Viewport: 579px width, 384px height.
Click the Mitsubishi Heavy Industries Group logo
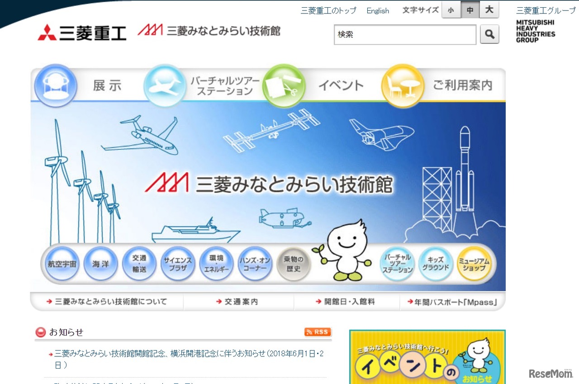click(x=536, y=31)
